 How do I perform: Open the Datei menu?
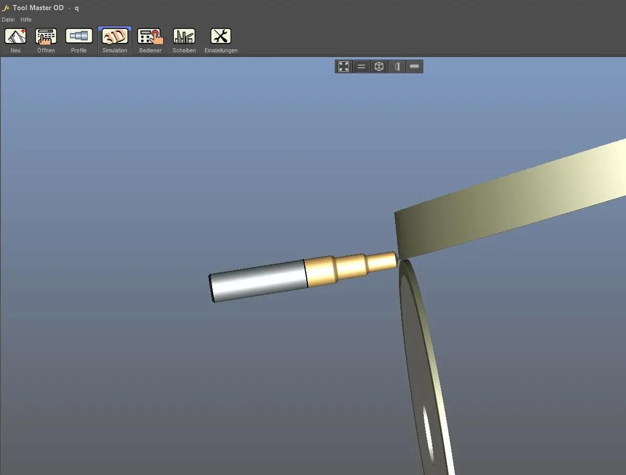tap(8, 19)
